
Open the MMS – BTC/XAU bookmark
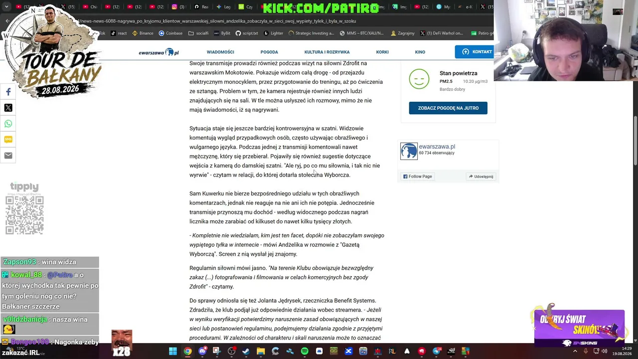coord(361,33)
